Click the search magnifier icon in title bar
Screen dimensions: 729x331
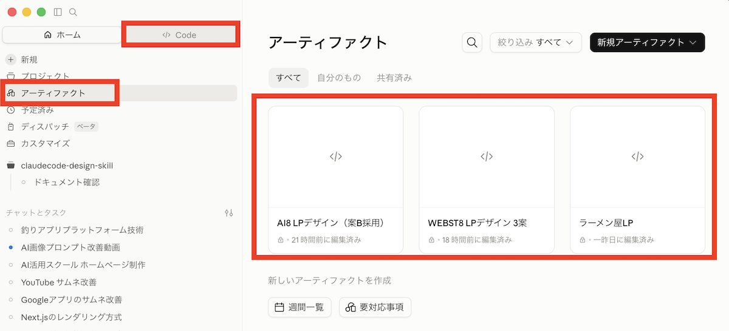[x=73, y=12]
